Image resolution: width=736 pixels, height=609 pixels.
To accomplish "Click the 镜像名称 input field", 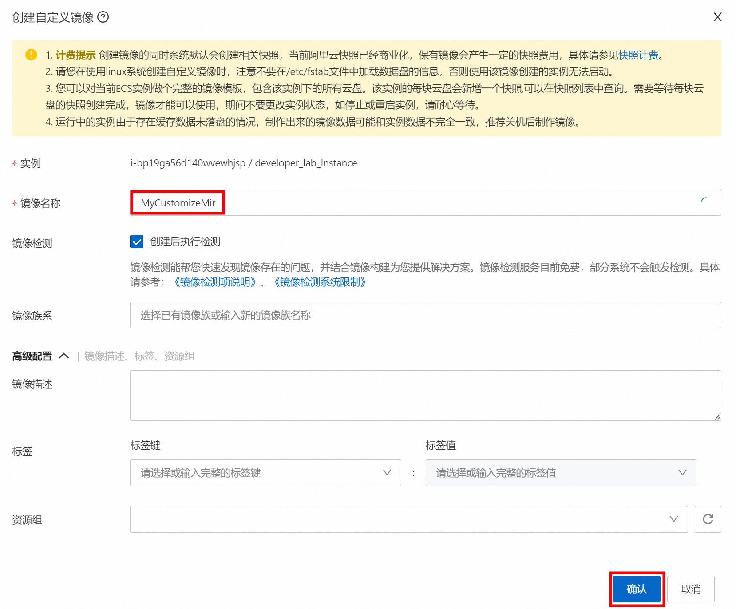I will click(x=425, y=203).
